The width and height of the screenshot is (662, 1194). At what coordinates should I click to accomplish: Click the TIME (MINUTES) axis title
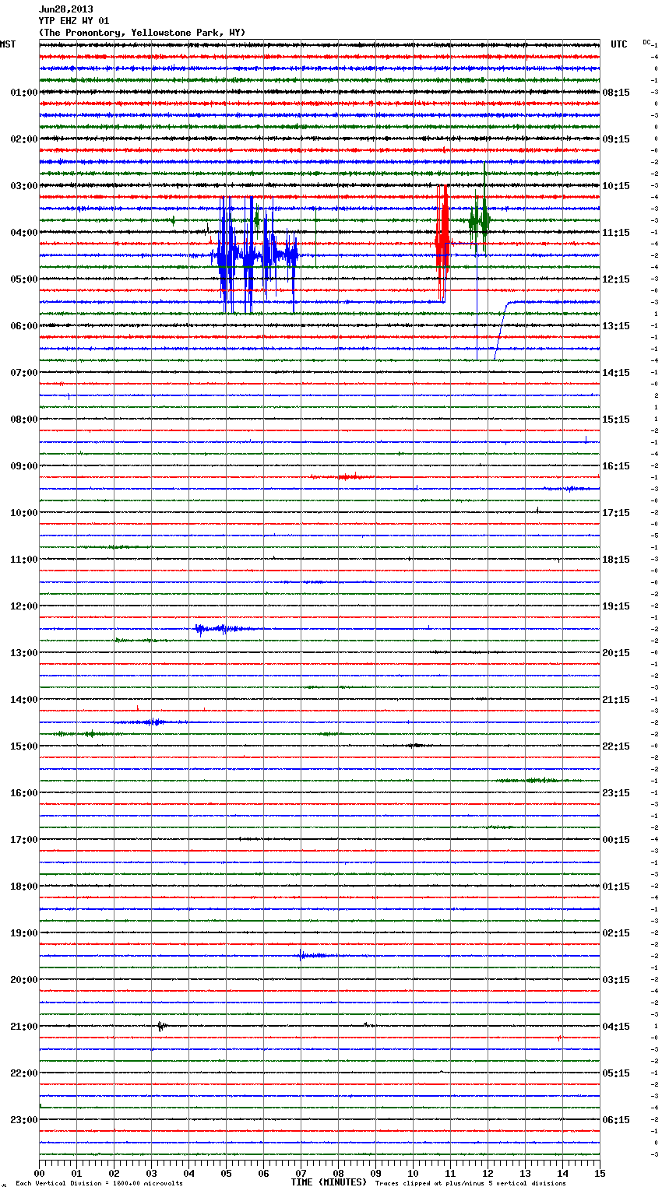[x=329, y=1182]
